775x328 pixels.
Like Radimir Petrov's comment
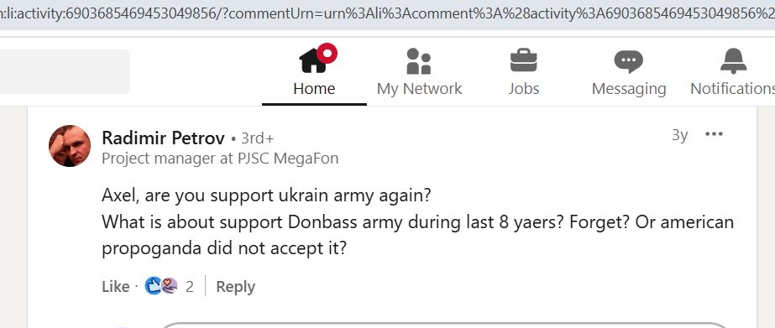click(x=116, y=287)
